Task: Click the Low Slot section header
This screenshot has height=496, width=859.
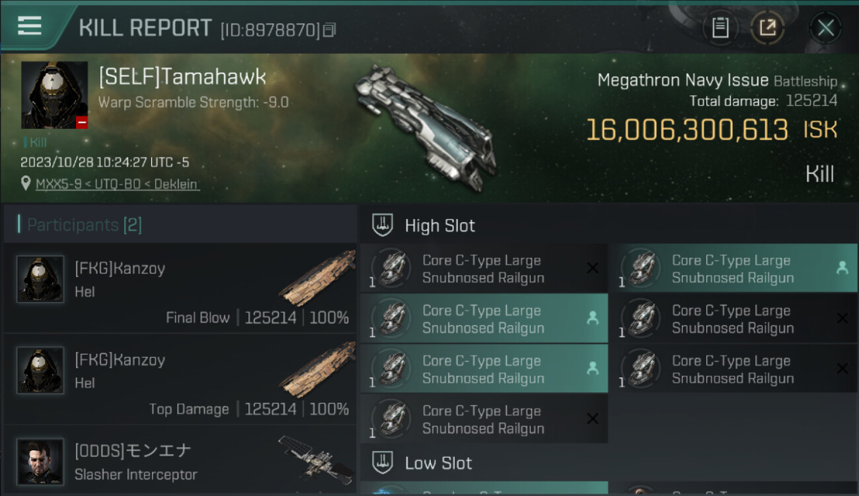Action: 439,463
